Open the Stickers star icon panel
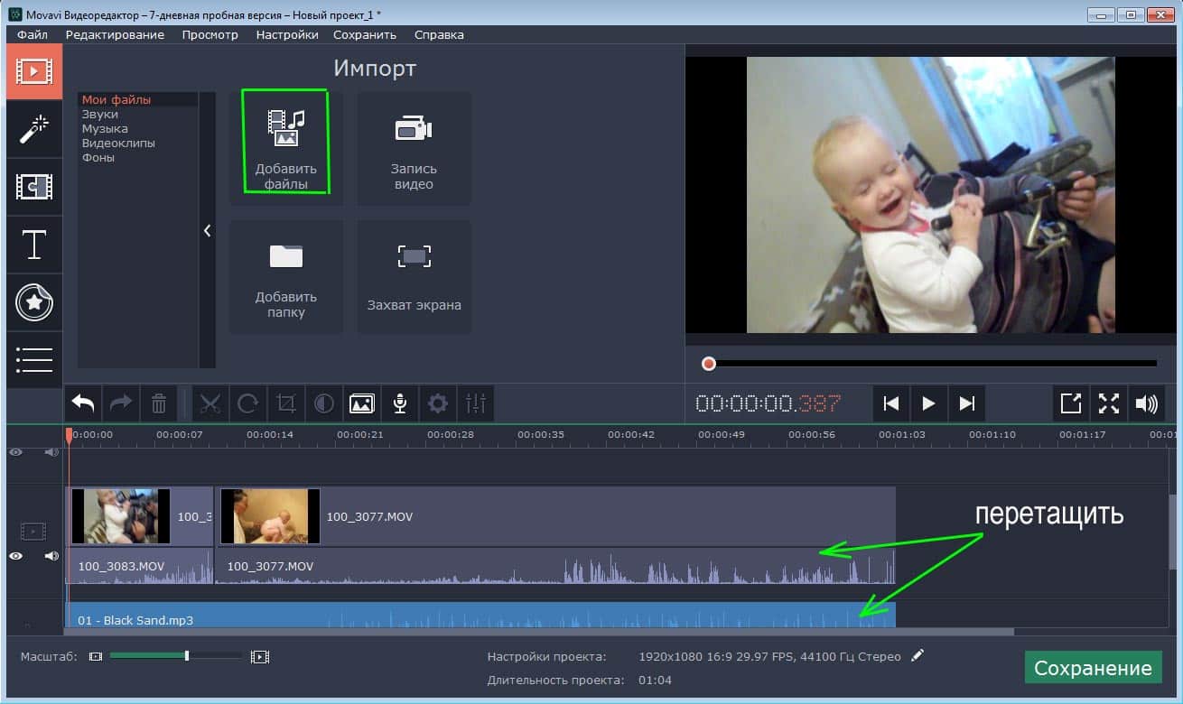Image resolution: width=1183 pixels, height=704 pixels. coord(34,302)
